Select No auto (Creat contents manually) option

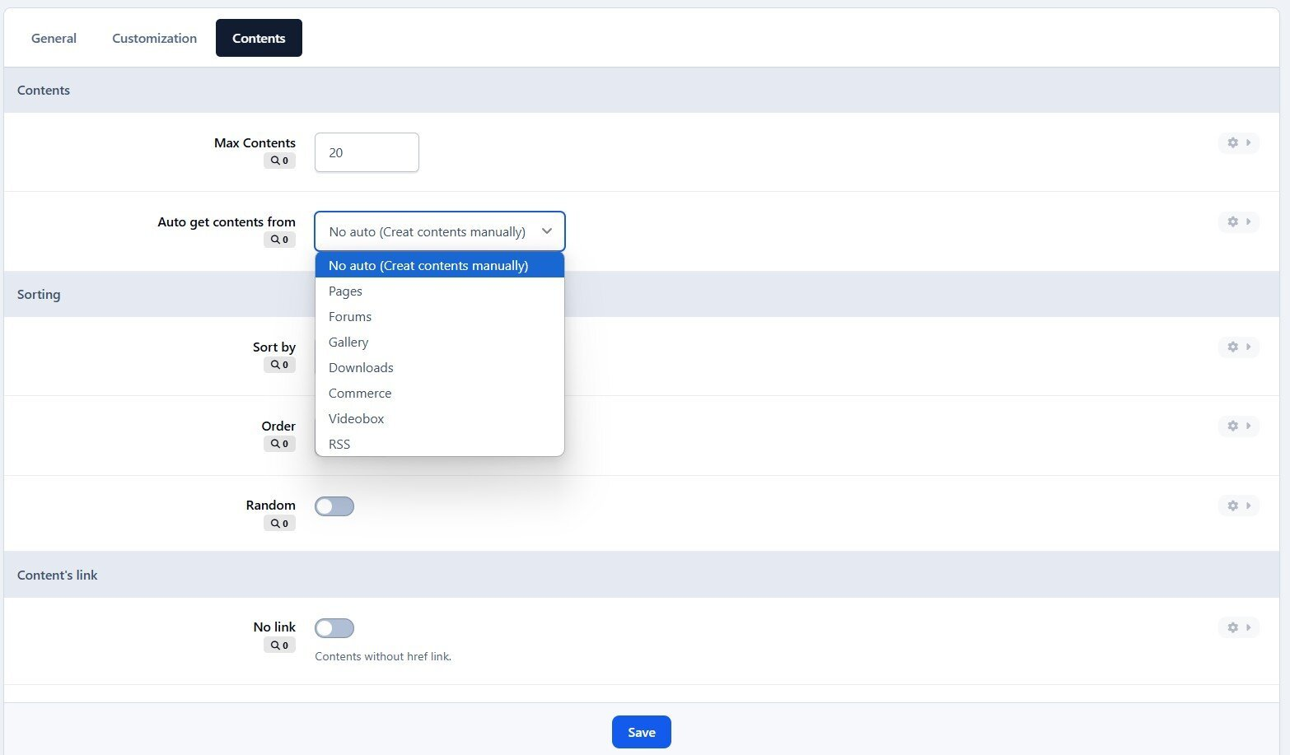[440, 265]
